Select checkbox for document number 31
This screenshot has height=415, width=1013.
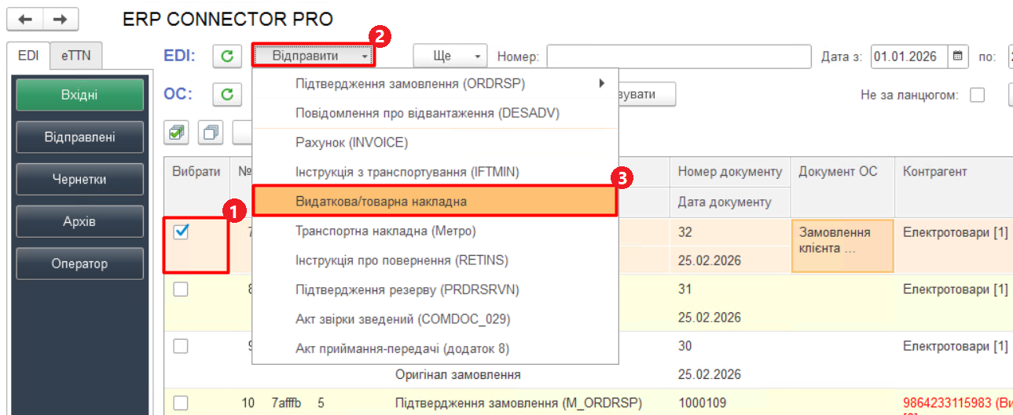[x=181, y=289]
